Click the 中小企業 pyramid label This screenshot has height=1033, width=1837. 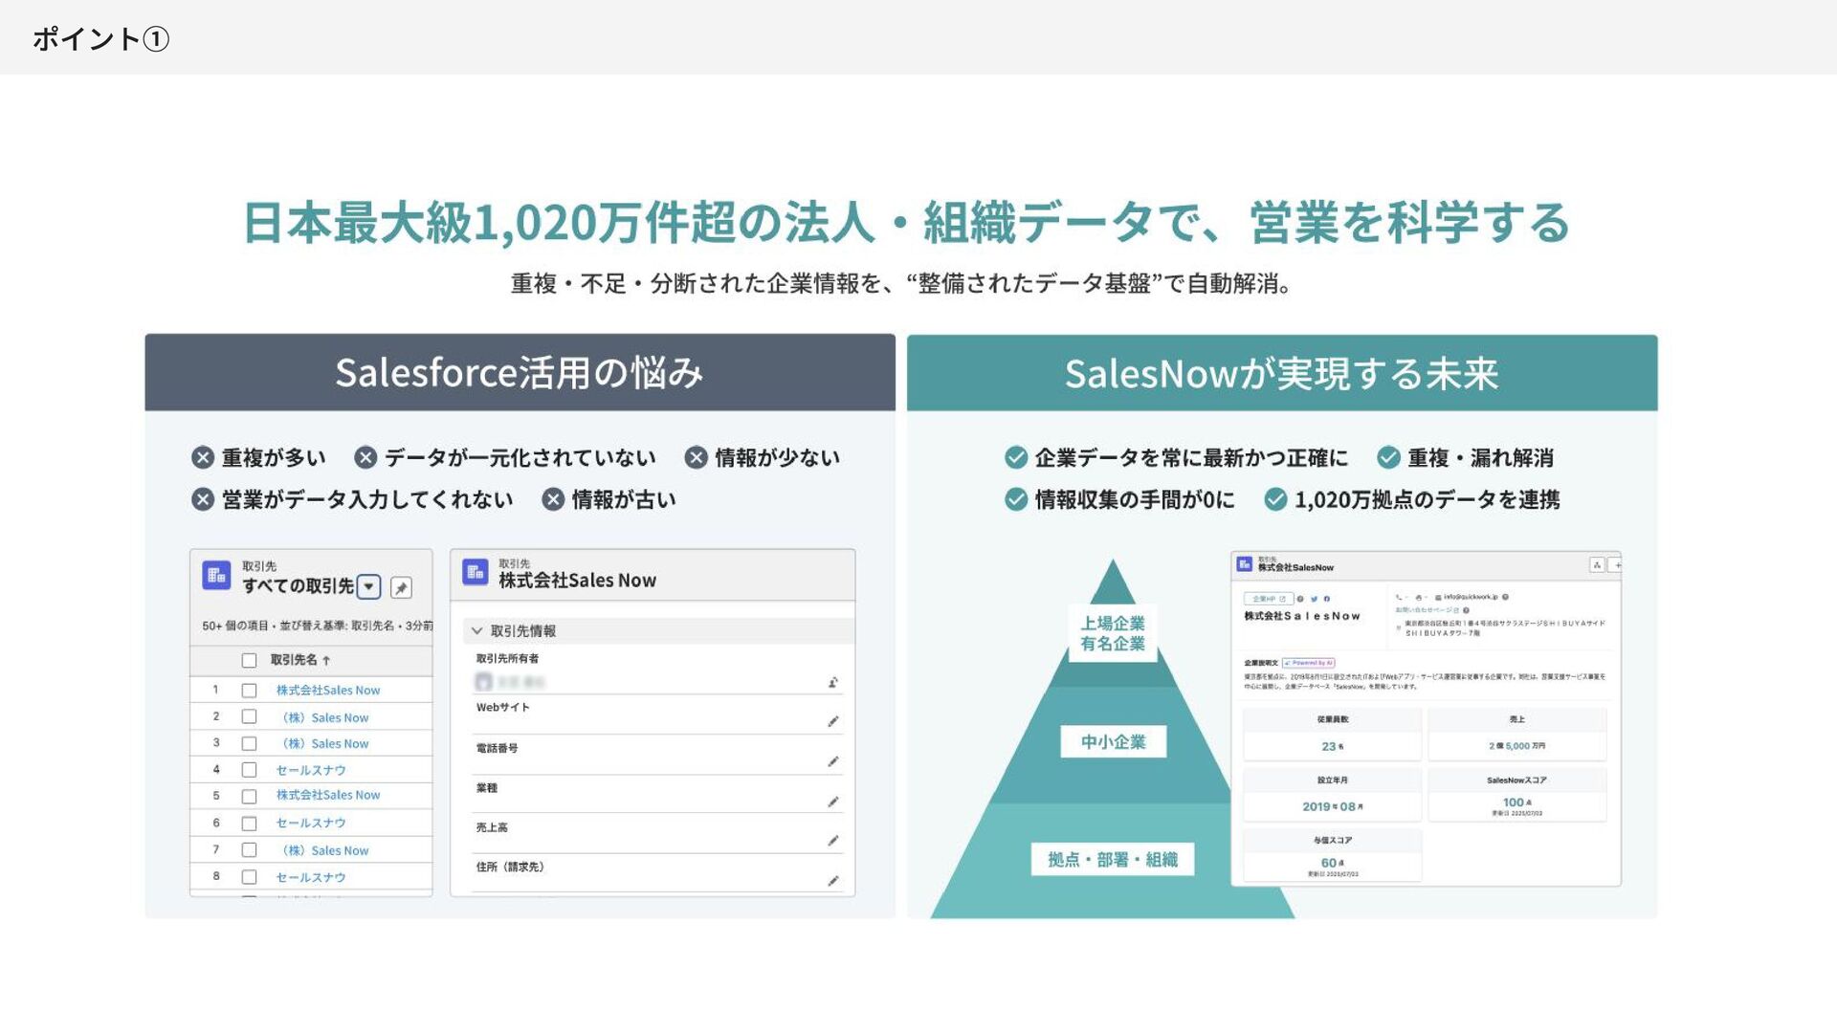pyautogui.click(x=1113, y=742)
